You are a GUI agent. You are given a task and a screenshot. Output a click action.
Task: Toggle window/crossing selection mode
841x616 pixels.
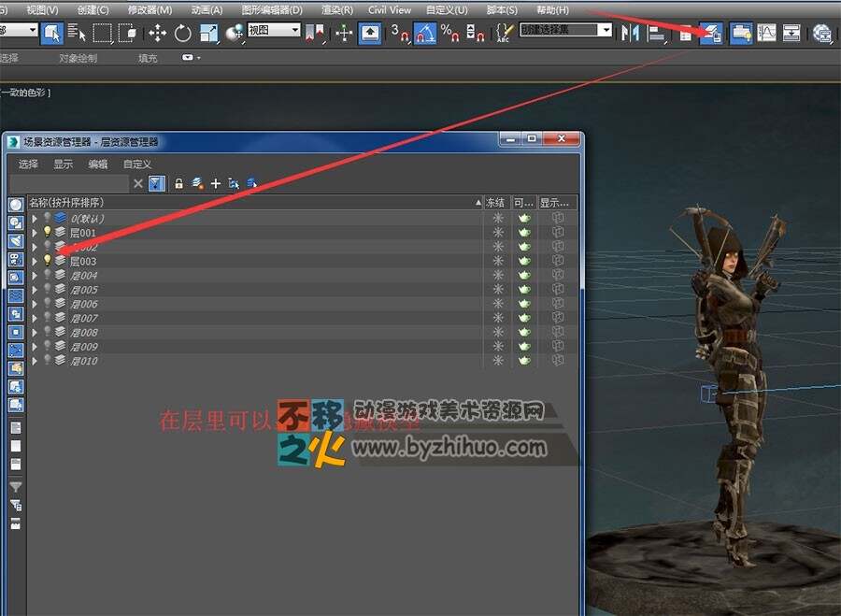tap(128, 34)
